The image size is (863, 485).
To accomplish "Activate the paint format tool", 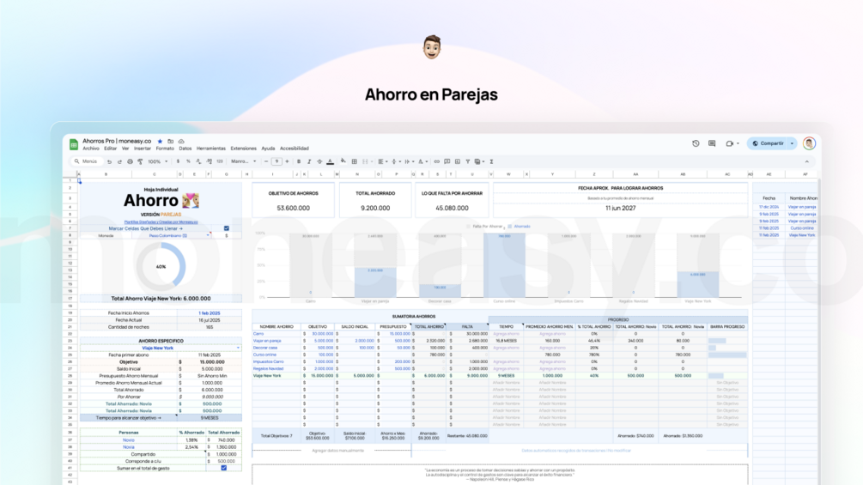I will (140, 161).
